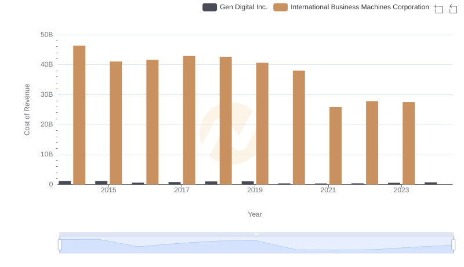Viewport: 464px width, 267px height.
Task: Click the 50B y-axis label
Action: 47,35
